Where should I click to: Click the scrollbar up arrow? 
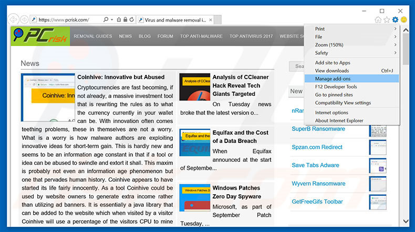(406, 30)
